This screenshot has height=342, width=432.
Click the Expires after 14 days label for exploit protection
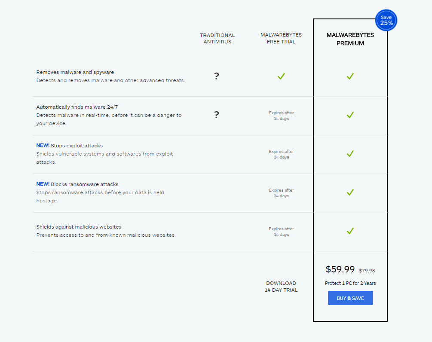pyautogui.click(x=281, y=154)
